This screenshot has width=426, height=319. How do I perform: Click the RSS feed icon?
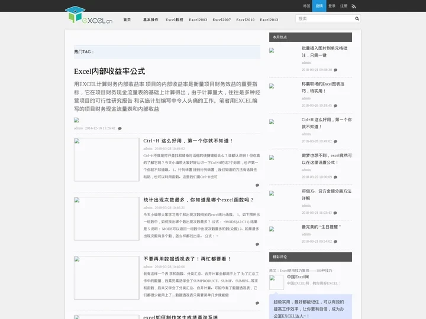[x=353, y=6]
